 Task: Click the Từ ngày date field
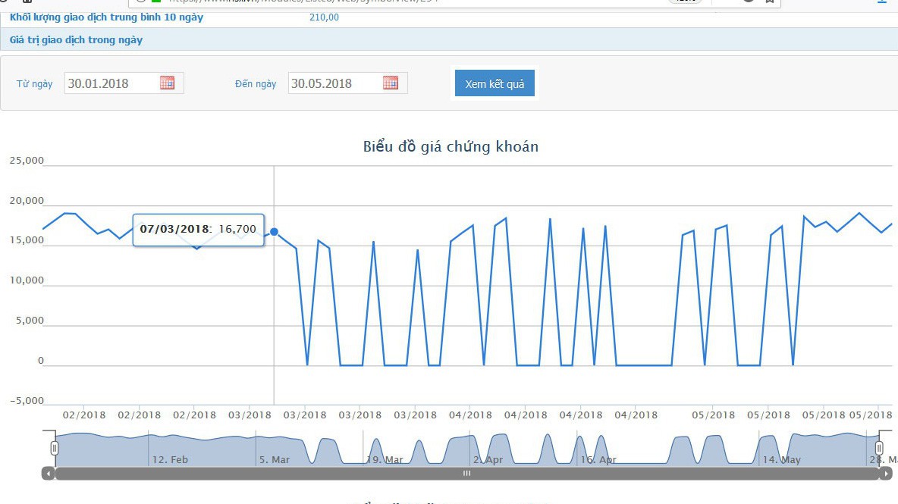[110, 83]
